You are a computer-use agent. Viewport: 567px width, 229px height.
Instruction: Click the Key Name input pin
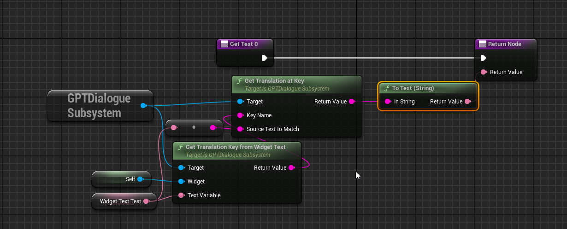click(x=240, y=115)
